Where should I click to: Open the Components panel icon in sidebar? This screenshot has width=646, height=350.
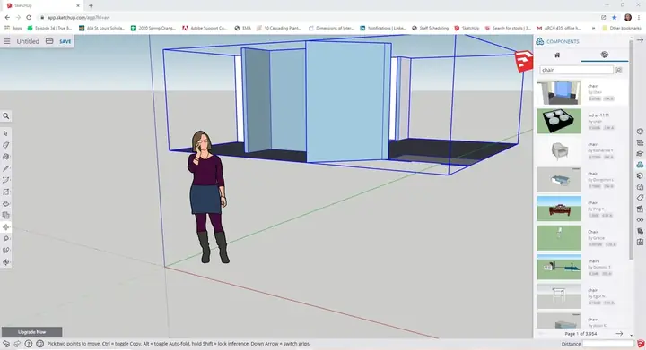point(640,165)
